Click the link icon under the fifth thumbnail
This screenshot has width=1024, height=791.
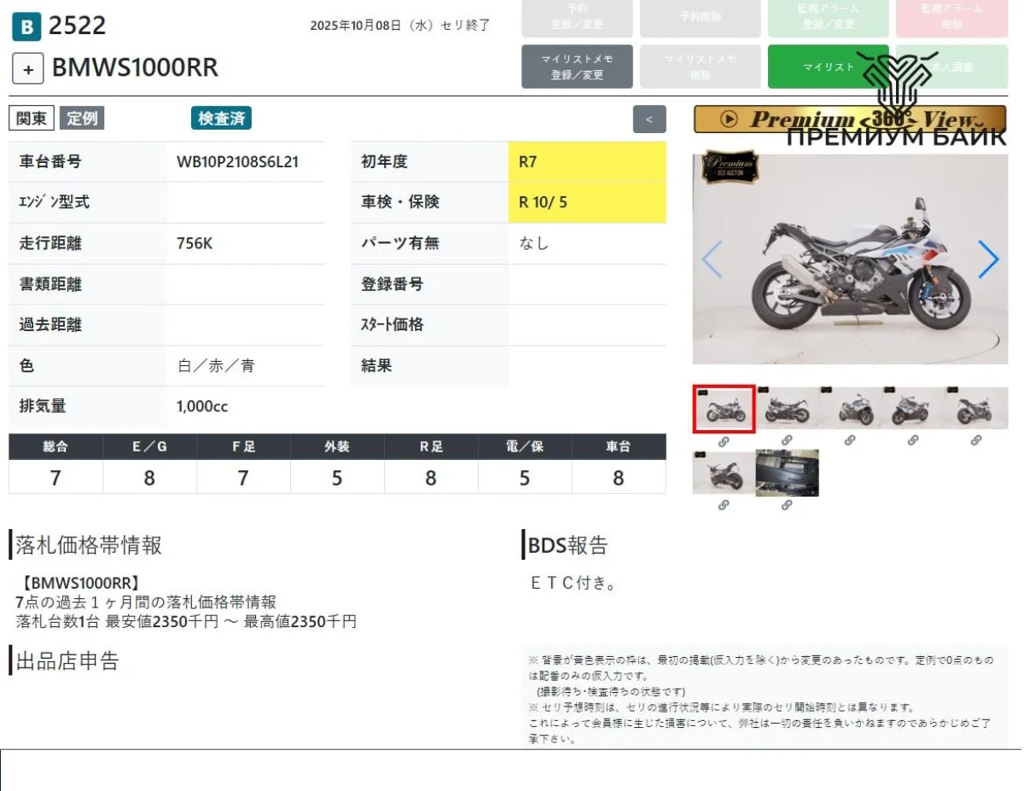(976, 441)
